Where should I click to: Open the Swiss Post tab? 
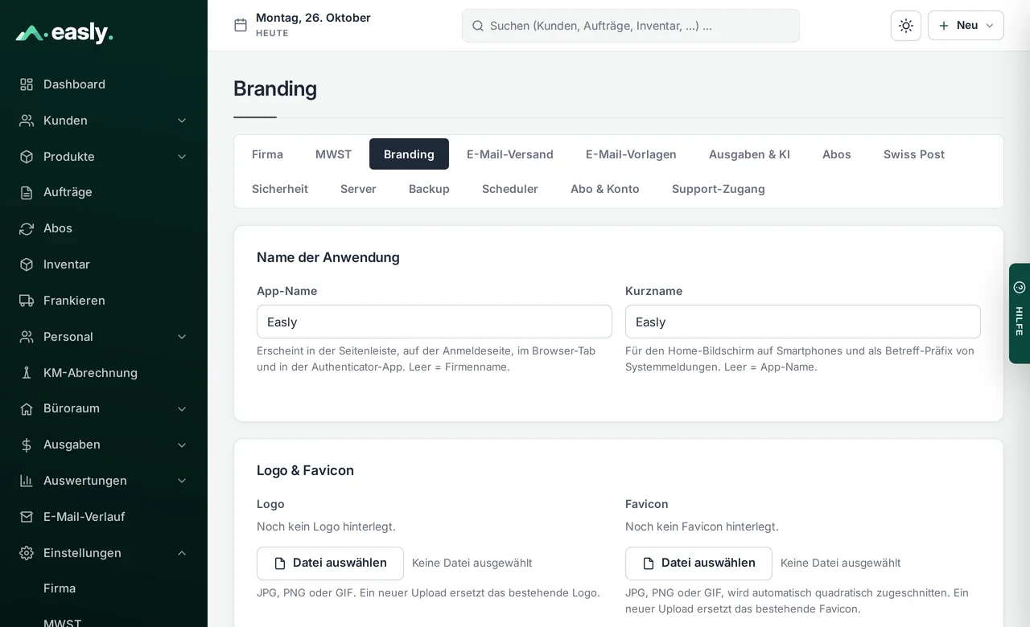pos(914,154)
